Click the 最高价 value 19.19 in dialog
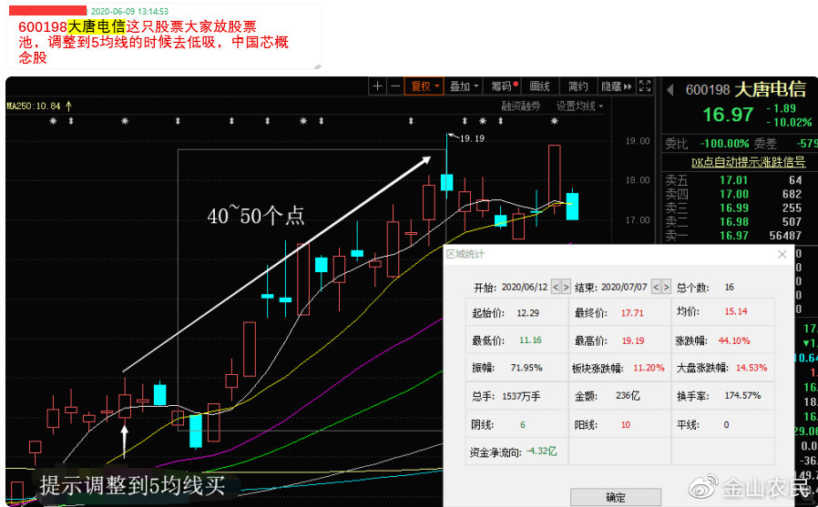The image size is (818, 507). click(633, 340)
